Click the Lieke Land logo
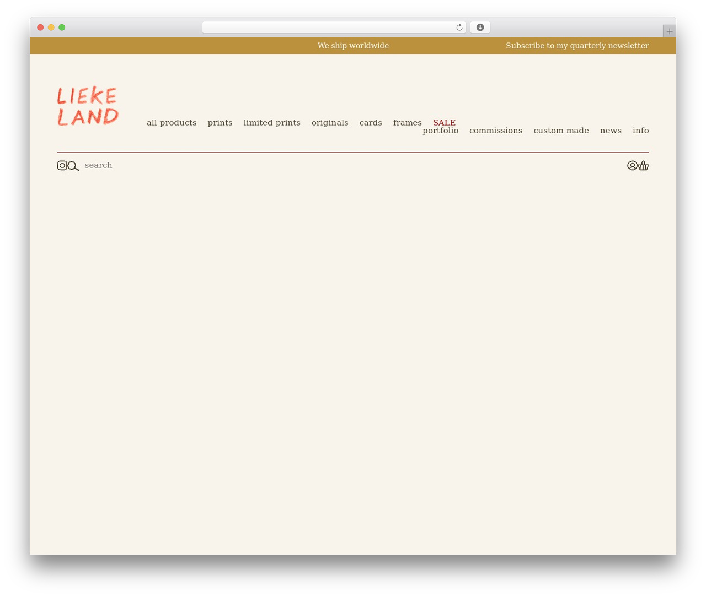This screenshot has height=597, width=706. coord(88,106)
